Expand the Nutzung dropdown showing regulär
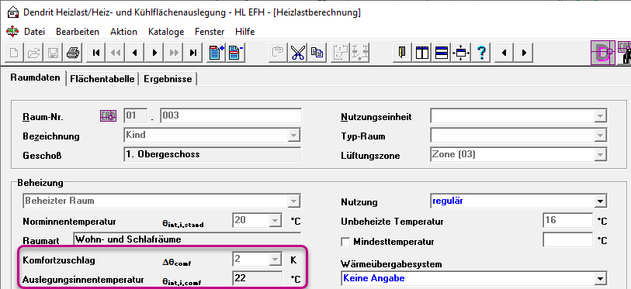 pos(601,201)
